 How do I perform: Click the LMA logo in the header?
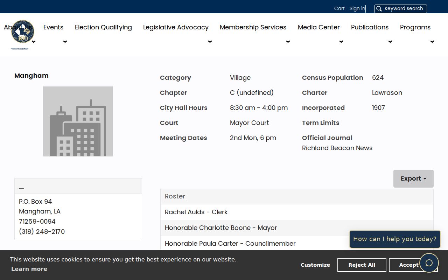coord(22,35)
